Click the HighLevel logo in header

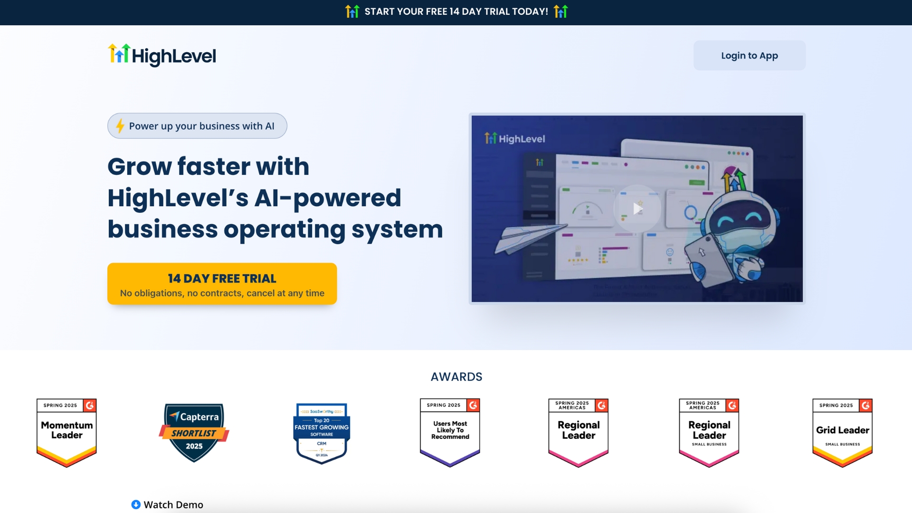click(161, 56)
